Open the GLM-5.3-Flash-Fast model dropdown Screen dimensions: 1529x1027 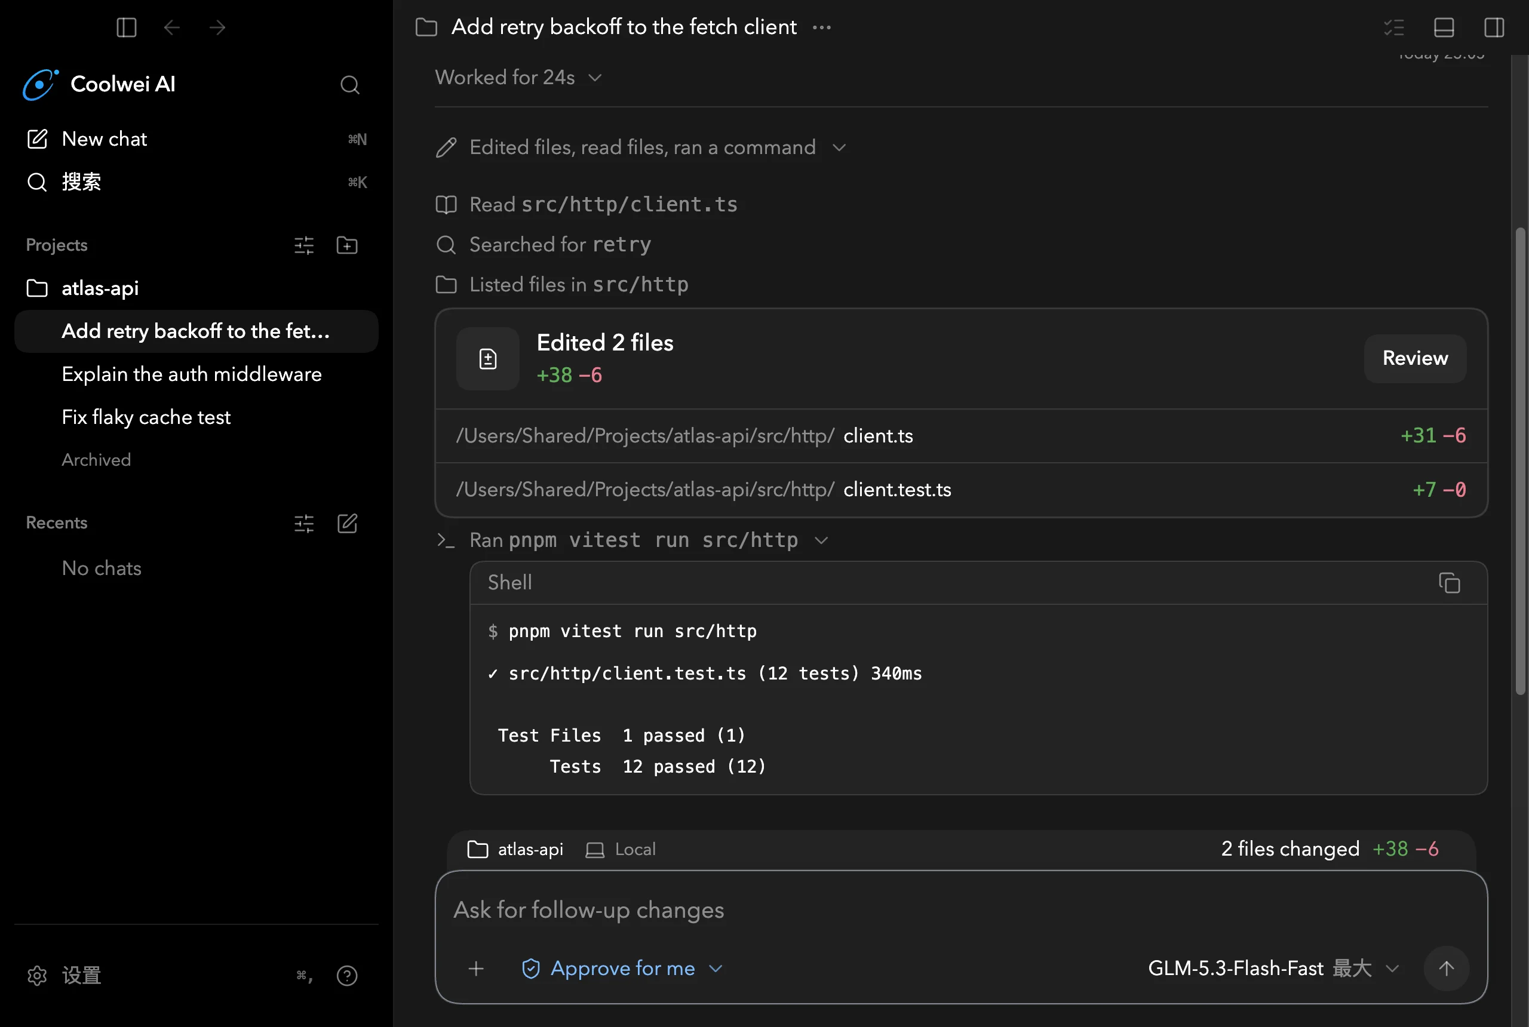1273,968
